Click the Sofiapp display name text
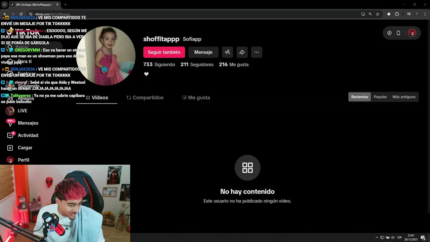430x242 pixels. coord(192,39)
